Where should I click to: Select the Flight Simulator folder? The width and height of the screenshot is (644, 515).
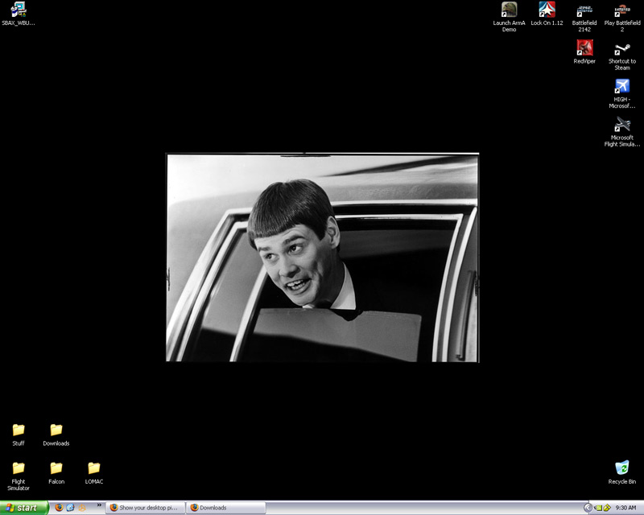click(x=18, y=476)
